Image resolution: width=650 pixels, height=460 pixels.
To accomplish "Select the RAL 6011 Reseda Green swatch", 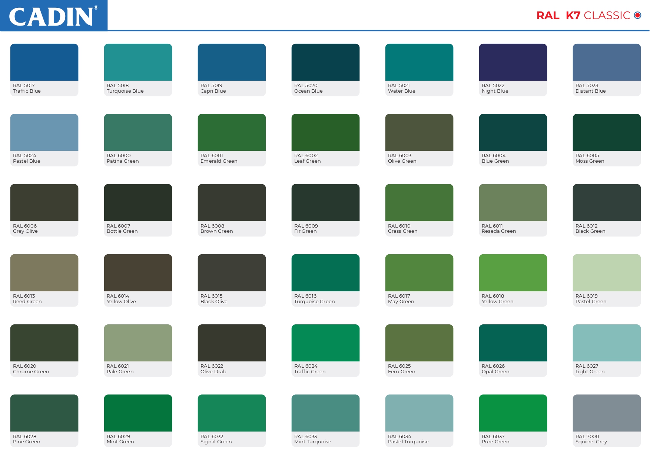I will [513, 202].
